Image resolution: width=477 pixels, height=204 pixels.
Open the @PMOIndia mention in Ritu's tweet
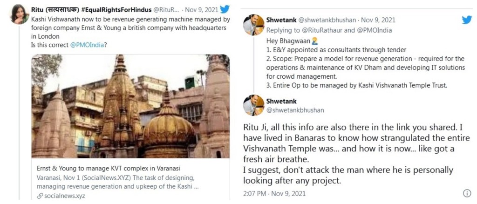click(x=87, y=45)
